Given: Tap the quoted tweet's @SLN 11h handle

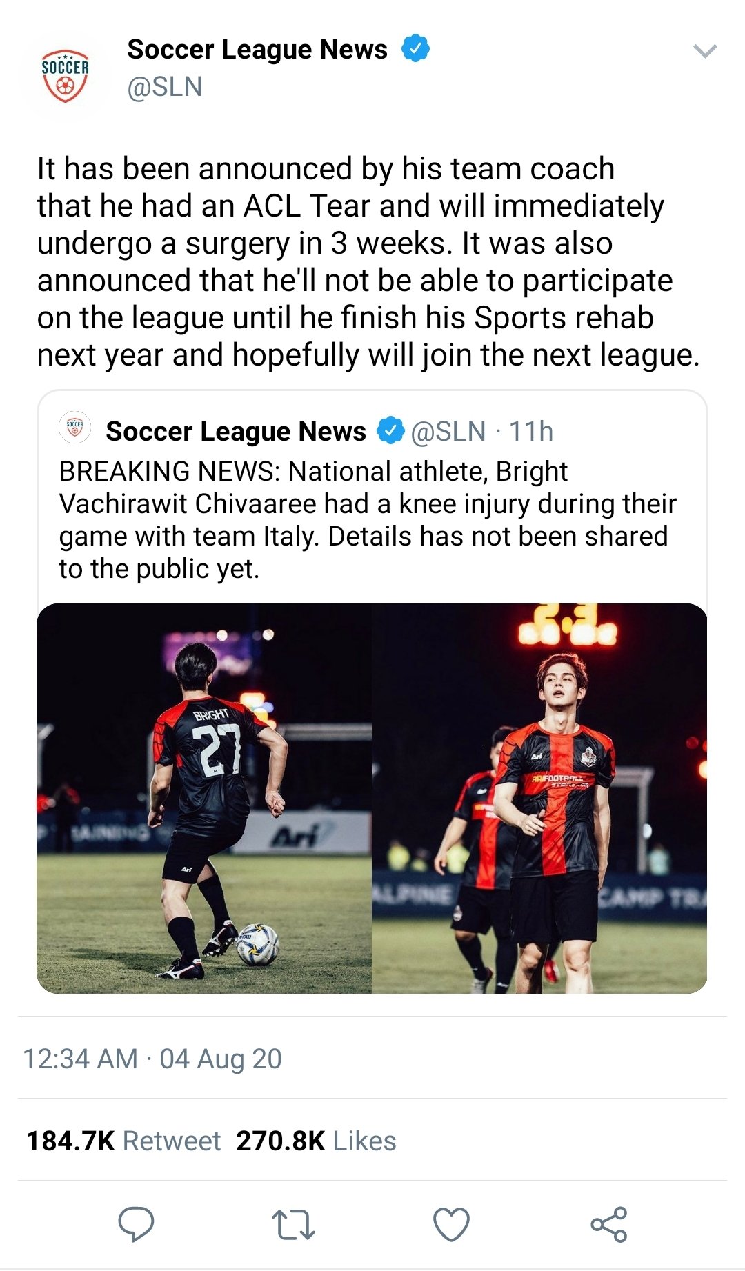Looking at the screenshot, I should (x=482, y=431).
